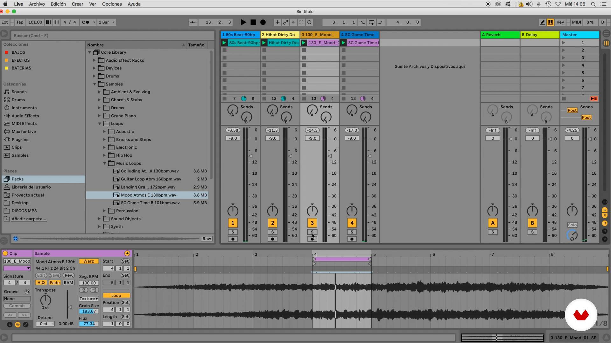Launch Master scene 3
This screenshot has width=611, height=343.
point(564,58)
